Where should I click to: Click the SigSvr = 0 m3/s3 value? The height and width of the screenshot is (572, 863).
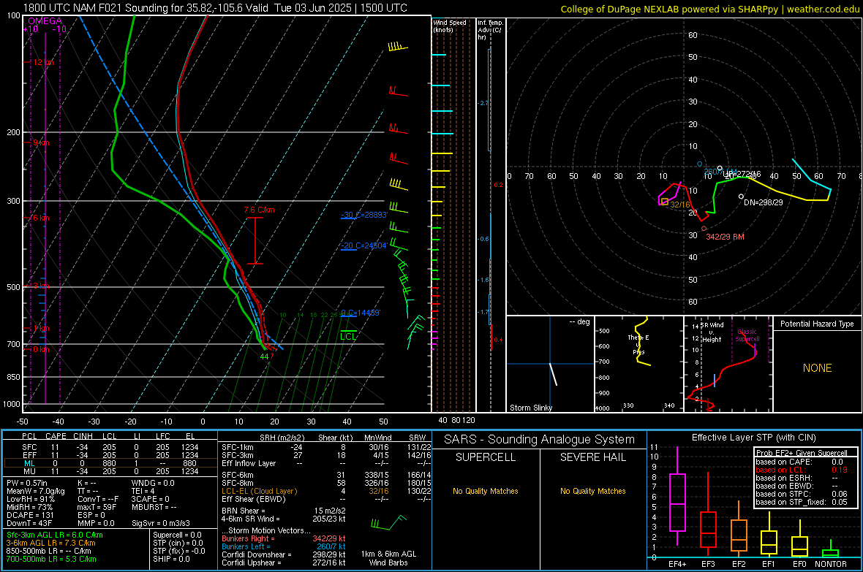coord(161,523)
